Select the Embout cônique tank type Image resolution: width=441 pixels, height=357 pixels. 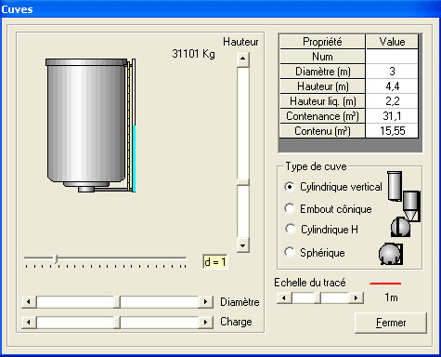click(x=290, y=208)
